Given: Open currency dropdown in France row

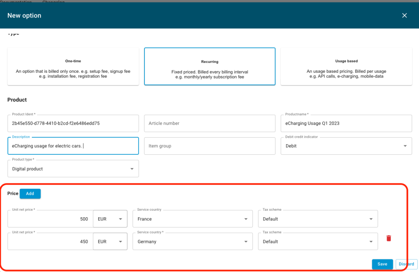Looking at the screenshot, I should [110, 219].
